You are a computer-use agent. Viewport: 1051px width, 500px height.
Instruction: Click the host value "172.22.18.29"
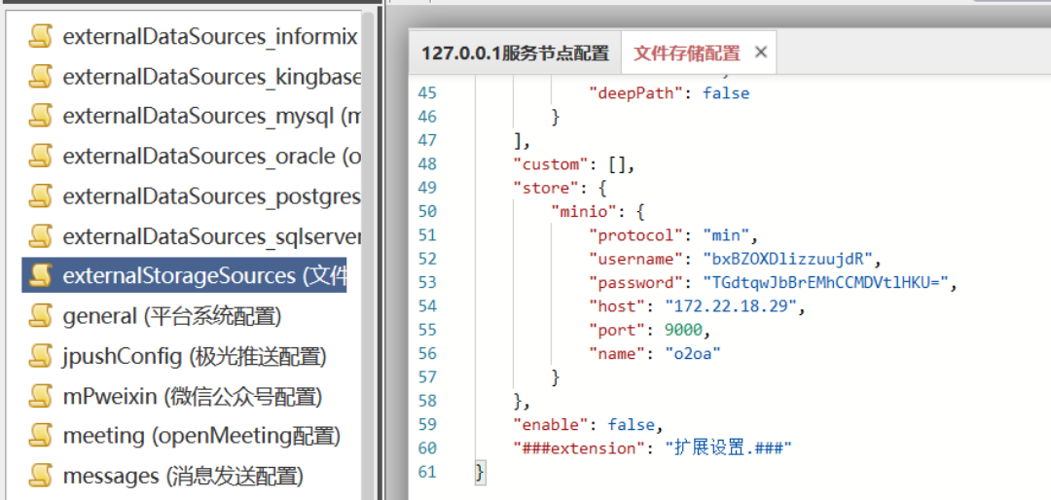tap(731, 306)
